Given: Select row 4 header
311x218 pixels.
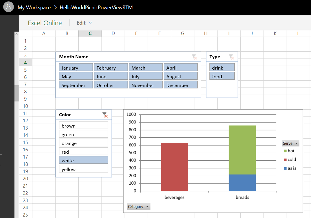Looking at the screenshot, I should coord(25,63).
